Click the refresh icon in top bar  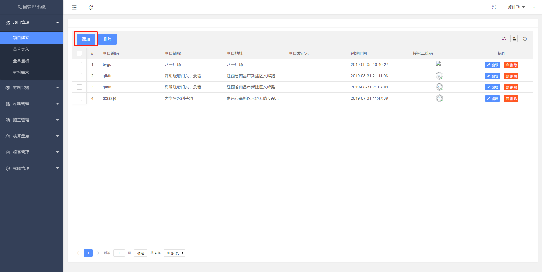(91, 7)
